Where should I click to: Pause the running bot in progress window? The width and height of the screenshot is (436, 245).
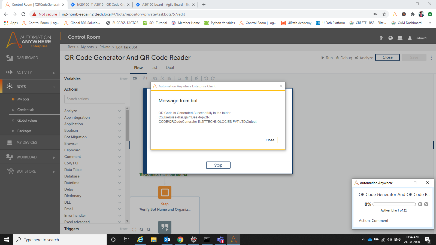(x=420, y=204)
